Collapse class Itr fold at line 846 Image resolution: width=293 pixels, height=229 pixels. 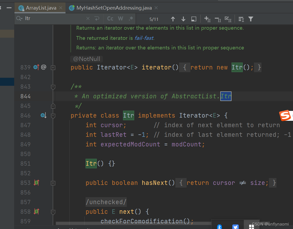(x=53, y=116)
